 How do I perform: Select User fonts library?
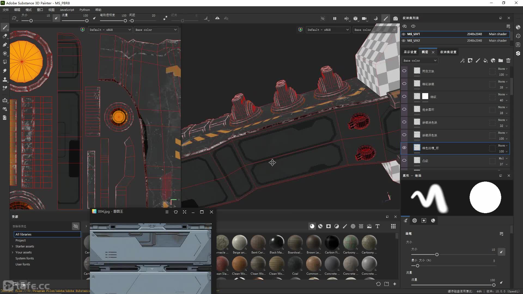23,264
